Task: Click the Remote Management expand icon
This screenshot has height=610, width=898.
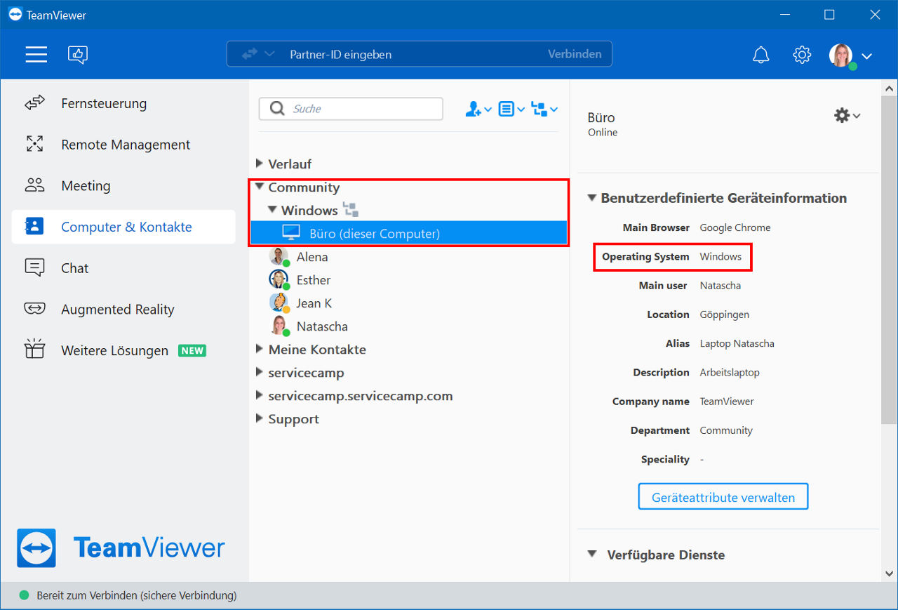Action: pyautogui.click(x=34, y=145)
